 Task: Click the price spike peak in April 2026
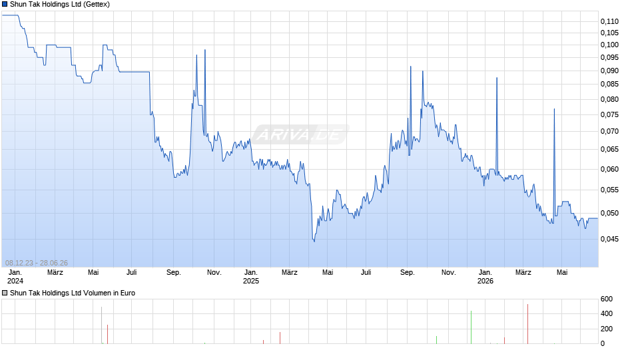554,109
